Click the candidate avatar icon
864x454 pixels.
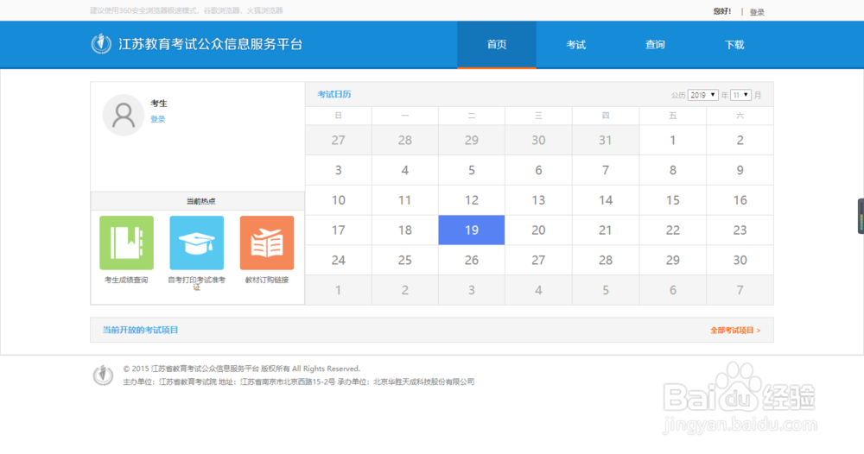point(124,115)
